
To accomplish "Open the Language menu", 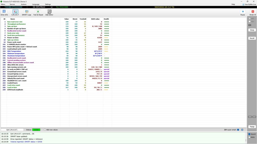I will 35,4.
